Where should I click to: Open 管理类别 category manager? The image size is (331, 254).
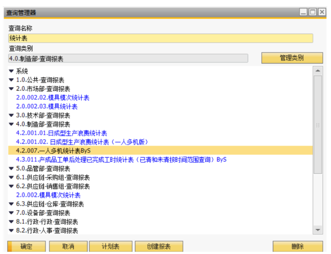coord(292,58)
